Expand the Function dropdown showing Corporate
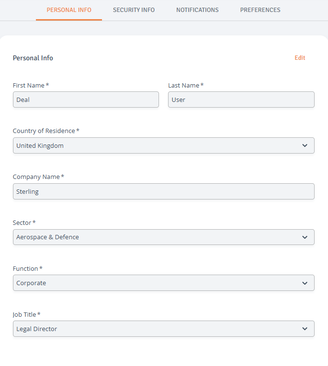 coord(164,283)
